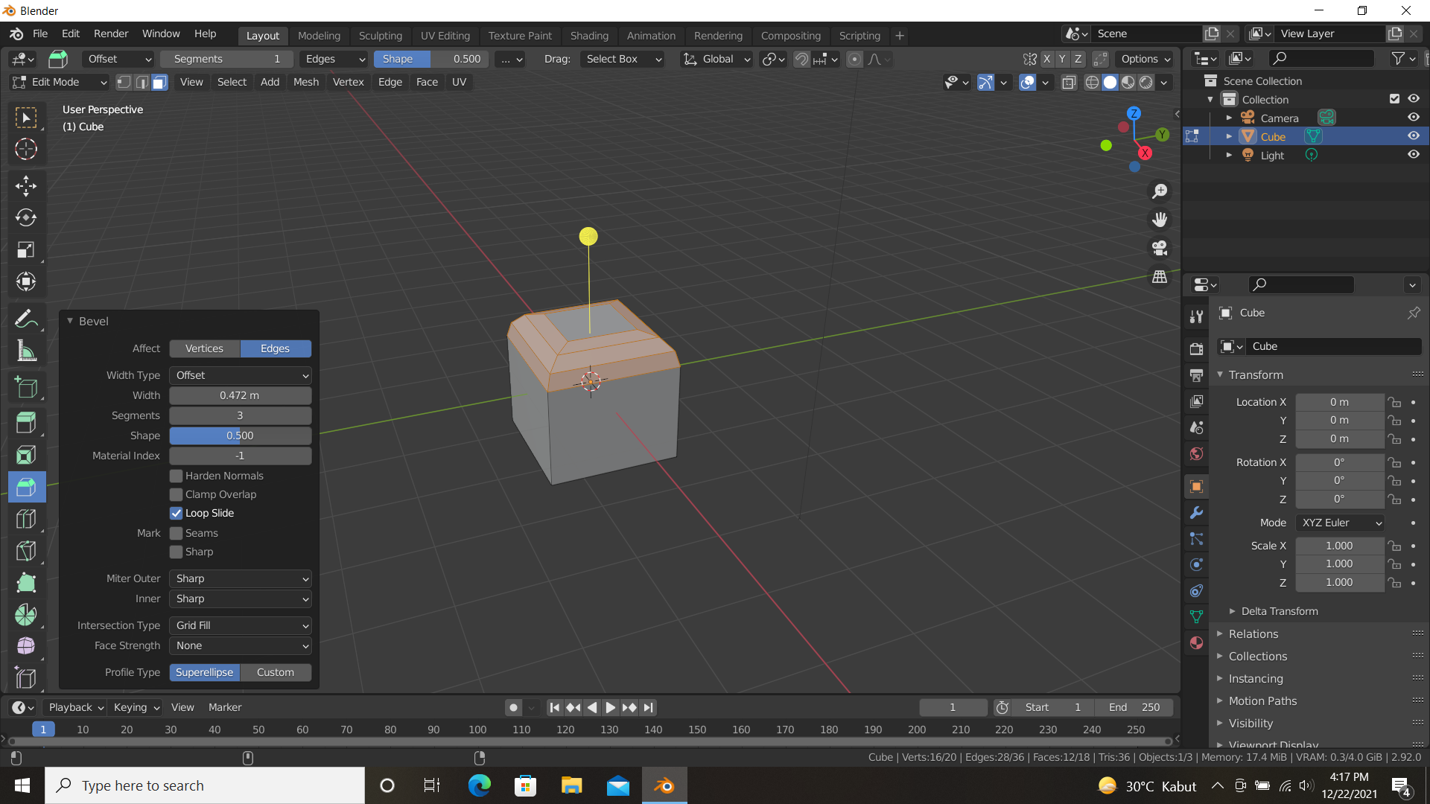The width and height of the screenshot is (1430, 804).
Task: Select the Measure tool
Action: [x=26, y=351]
